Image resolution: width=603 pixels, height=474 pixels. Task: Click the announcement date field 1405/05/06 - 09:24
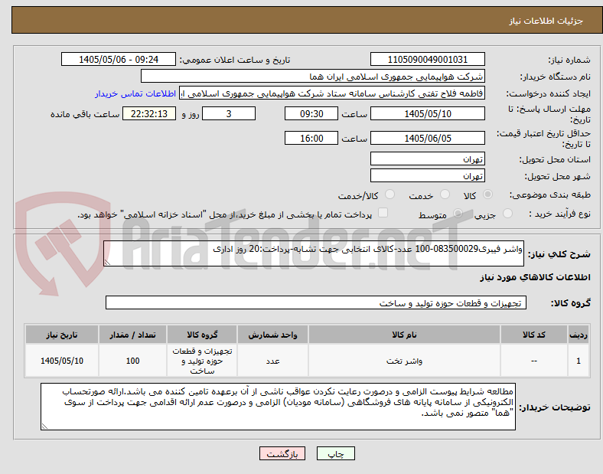[119, 59]
